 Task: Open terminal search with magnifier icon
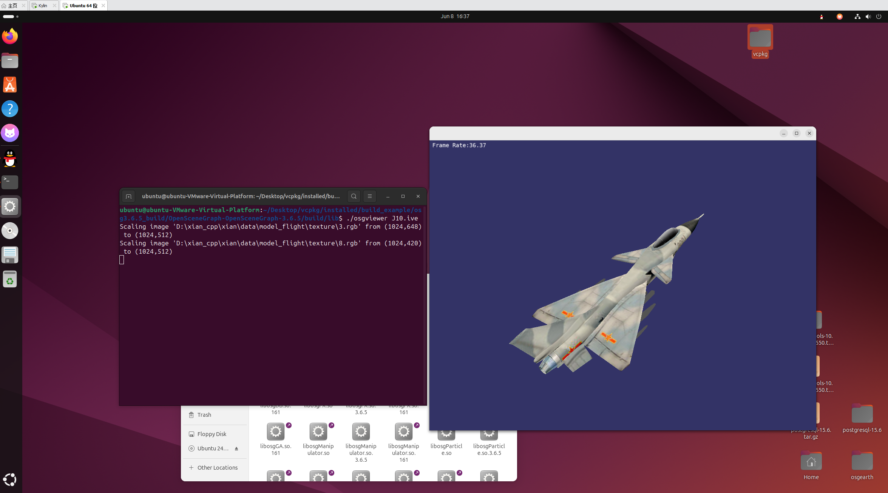pos(354,196)
